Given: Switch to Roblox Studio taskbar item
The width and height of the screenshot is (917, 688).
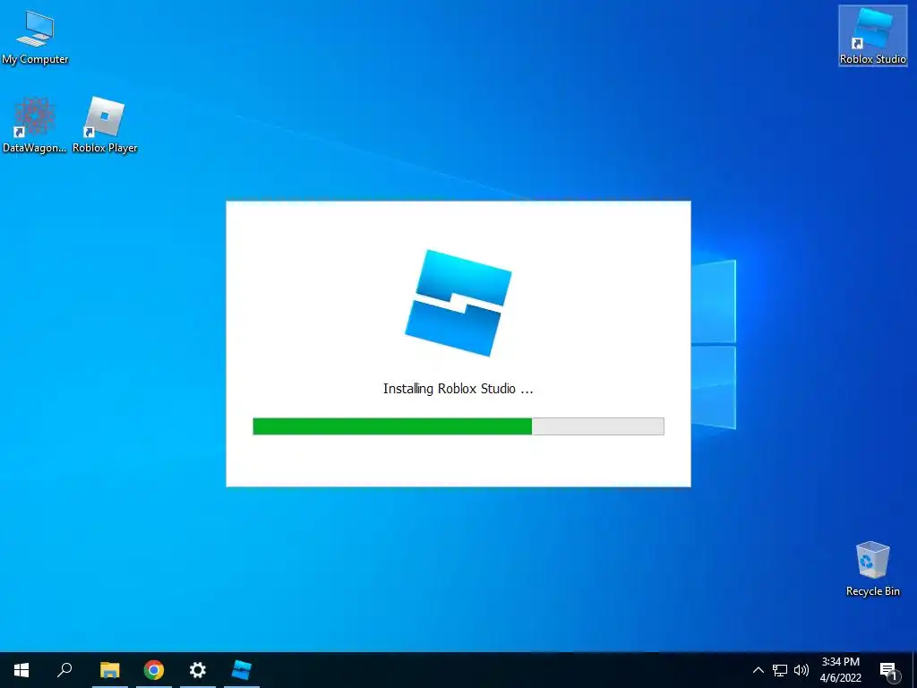Looking at the screenshot, I should [242, 670].
